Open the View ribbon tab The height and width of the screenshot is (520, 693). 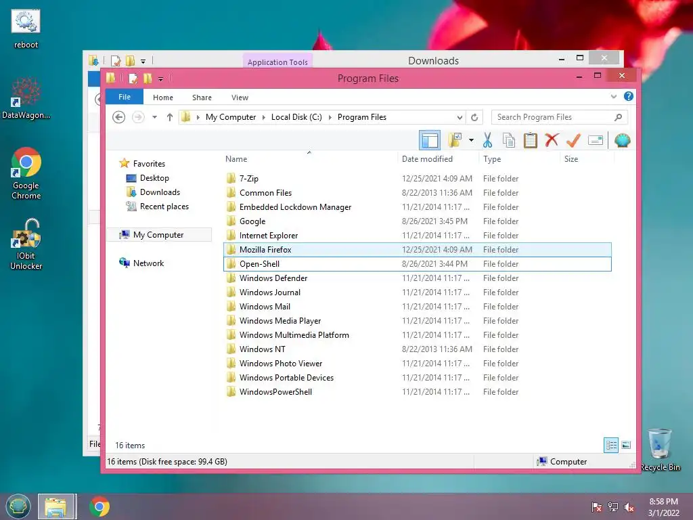pyautogui.click(x=240, y=97)
